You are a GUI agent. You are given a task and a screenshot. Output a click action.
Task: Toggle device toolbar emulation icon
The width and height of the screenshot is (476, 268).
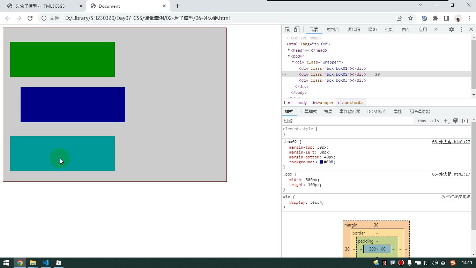297,30
